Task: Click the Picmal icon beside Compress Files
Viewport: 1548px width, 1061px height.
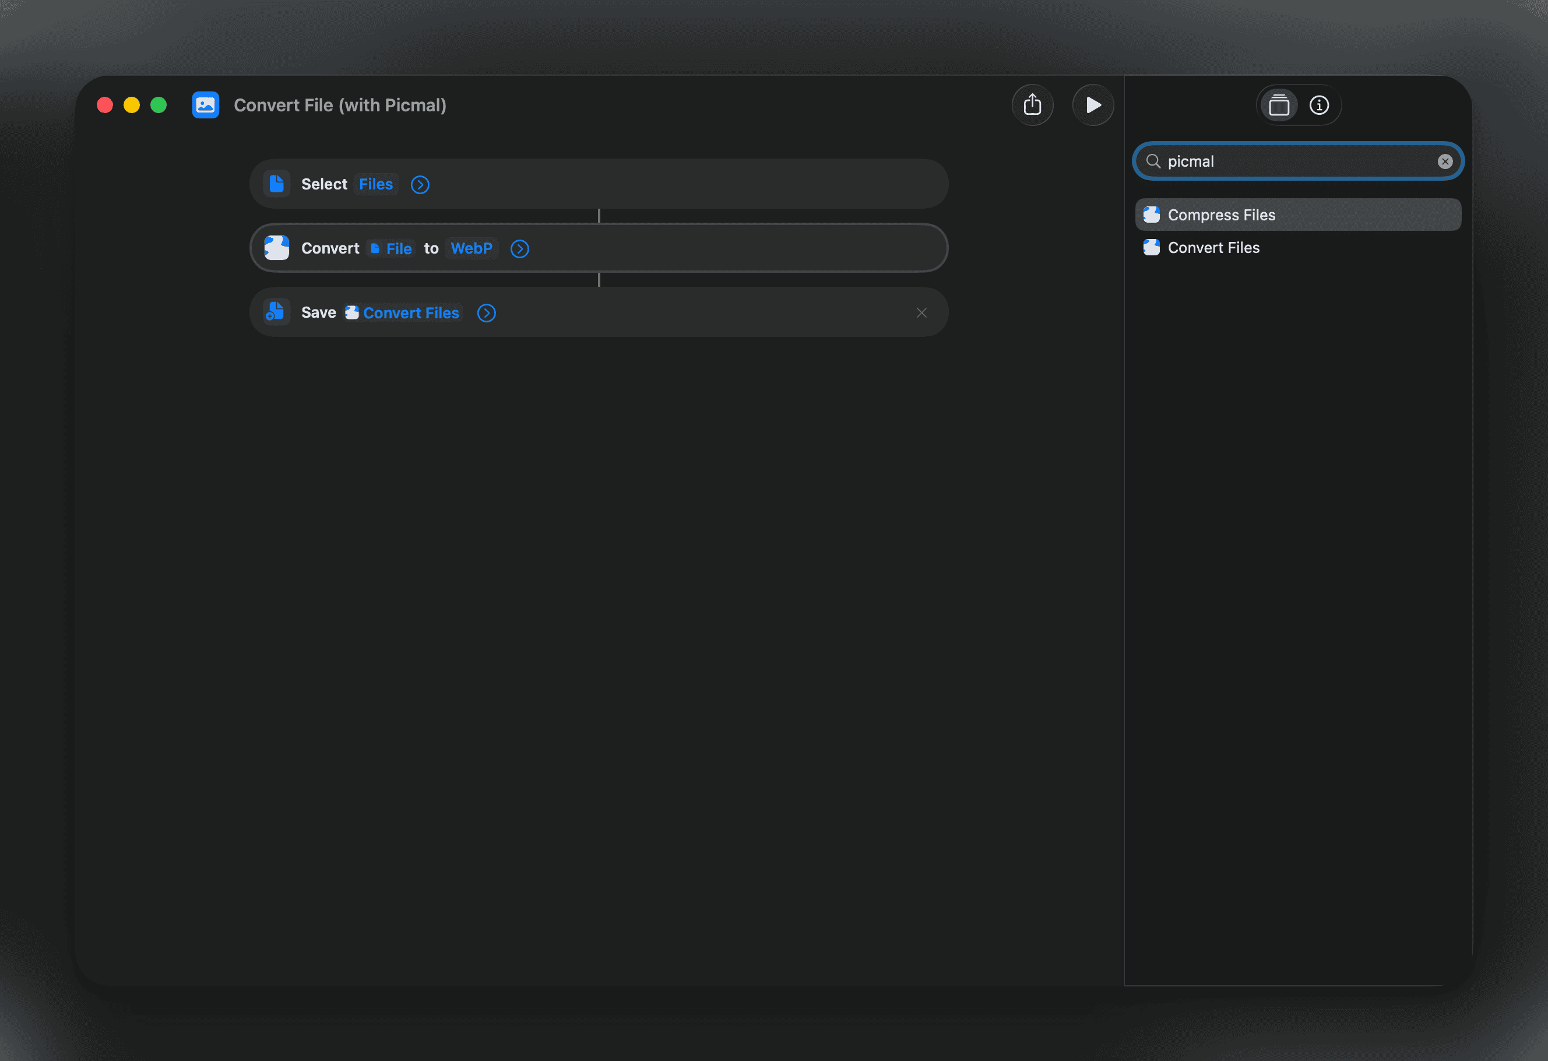Action: click(x=1152, y=215)
